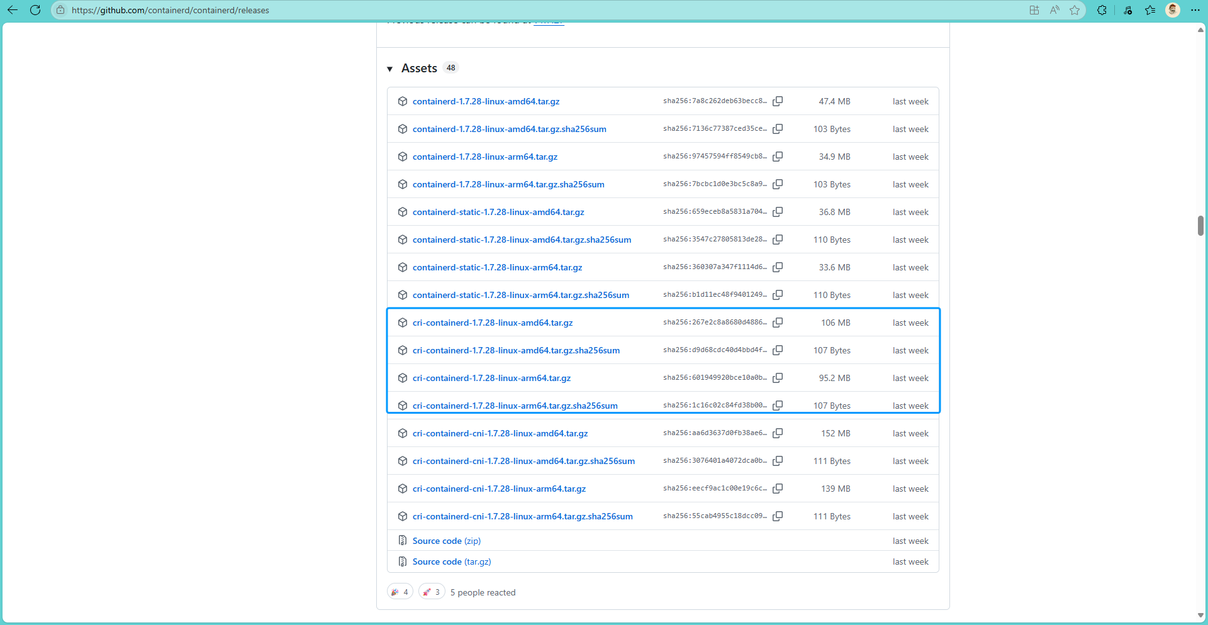Open the browser profile avatar
The height and width of the screenshot is (625, 1208).
[1173, 10]
